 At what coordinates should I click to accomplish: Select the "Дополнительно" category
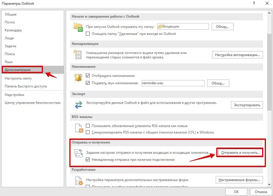pos(33,70)
